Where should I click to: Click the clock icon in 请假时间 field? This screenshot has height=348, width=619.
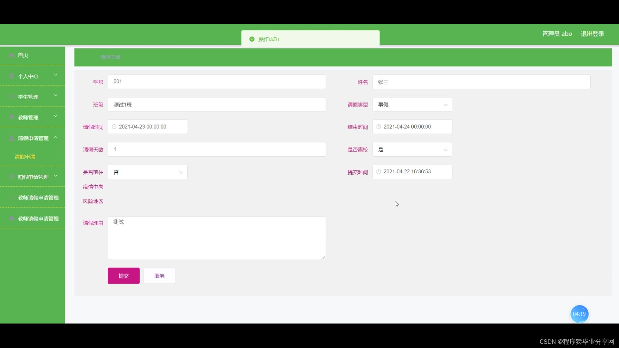(x=114, y=127)
